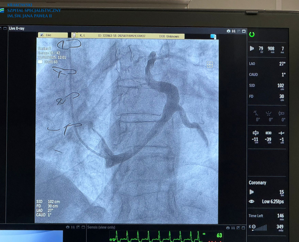Click the 'FD 30 cm' overlay on image
The image size is (299, 242).
(x=47, y=206)
